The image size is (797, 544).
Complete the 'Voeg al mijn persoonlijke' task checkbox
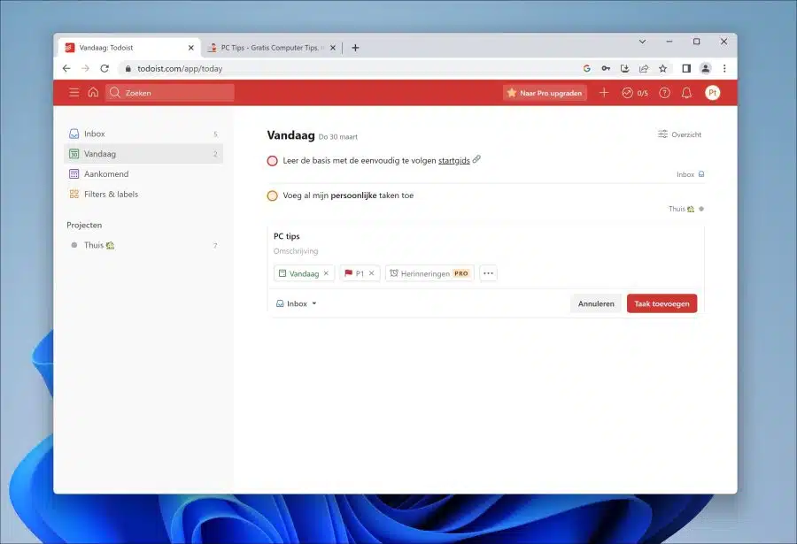pyautogui.click(x=273, y=195)
